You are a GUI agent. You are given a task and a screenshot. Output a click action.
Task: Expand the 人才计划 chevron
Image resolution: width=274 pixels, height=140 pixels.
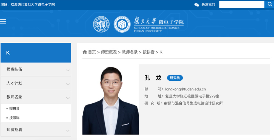tap(68, 84)
